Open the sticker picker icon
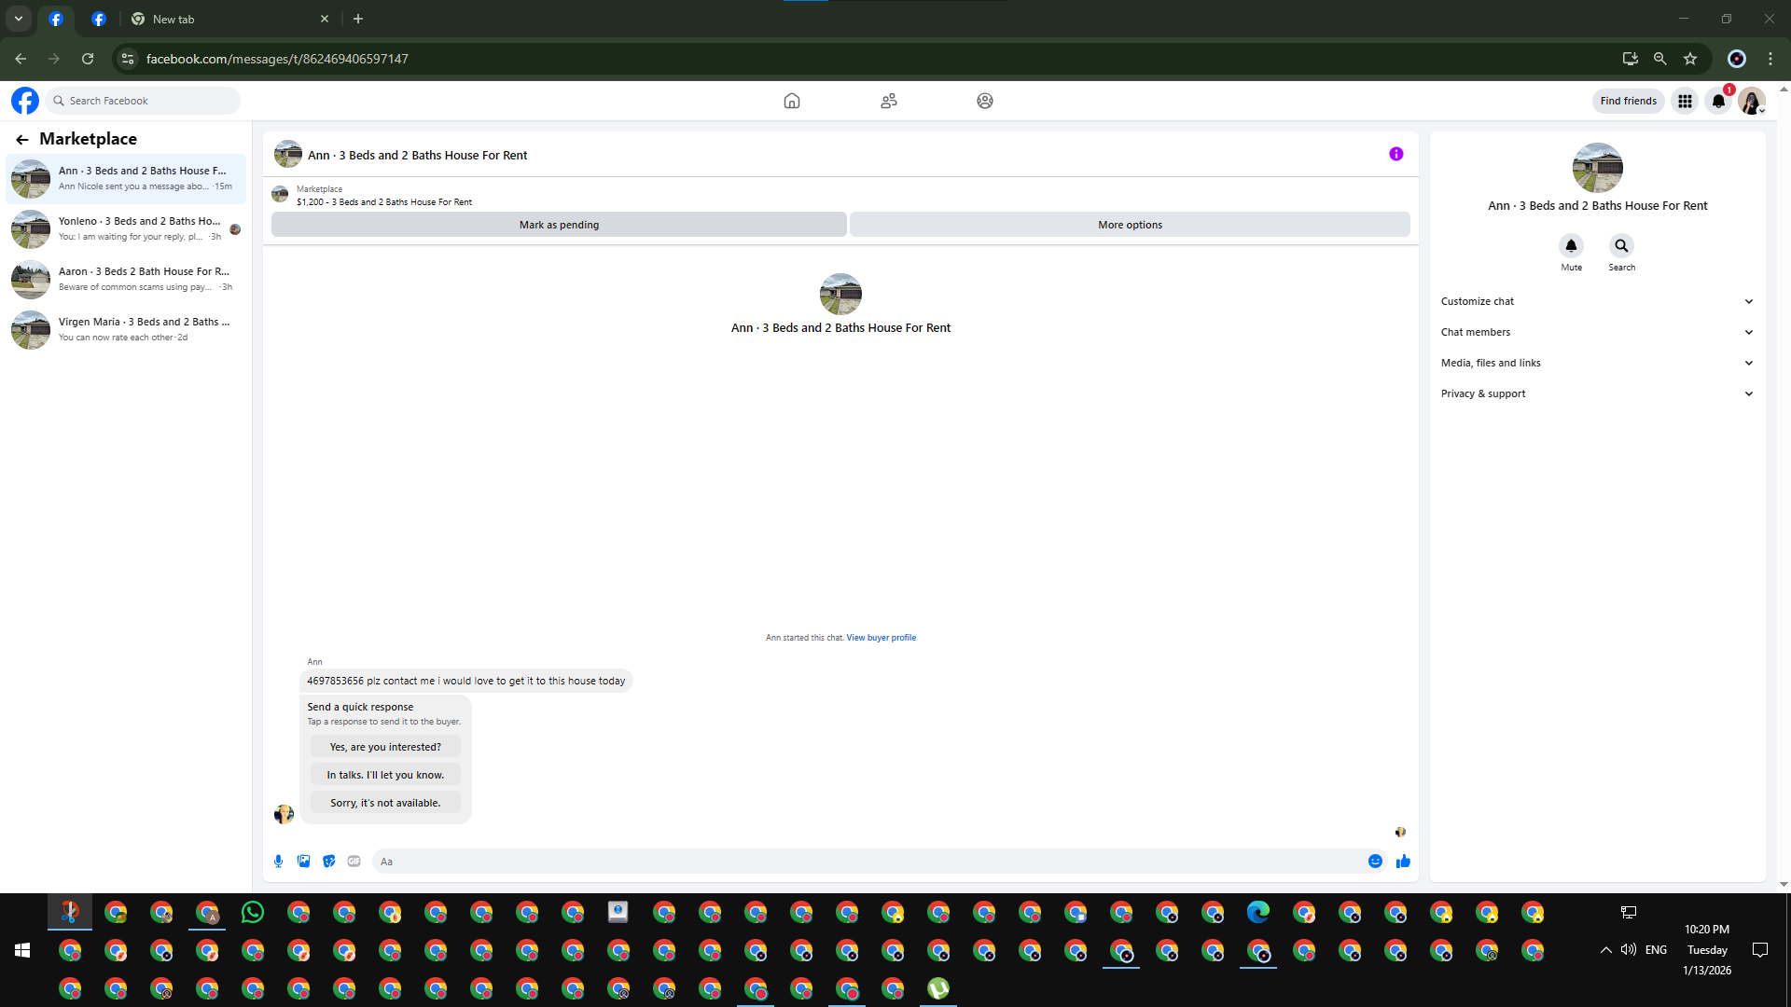 pyautogui.click(x=328, y=862)
